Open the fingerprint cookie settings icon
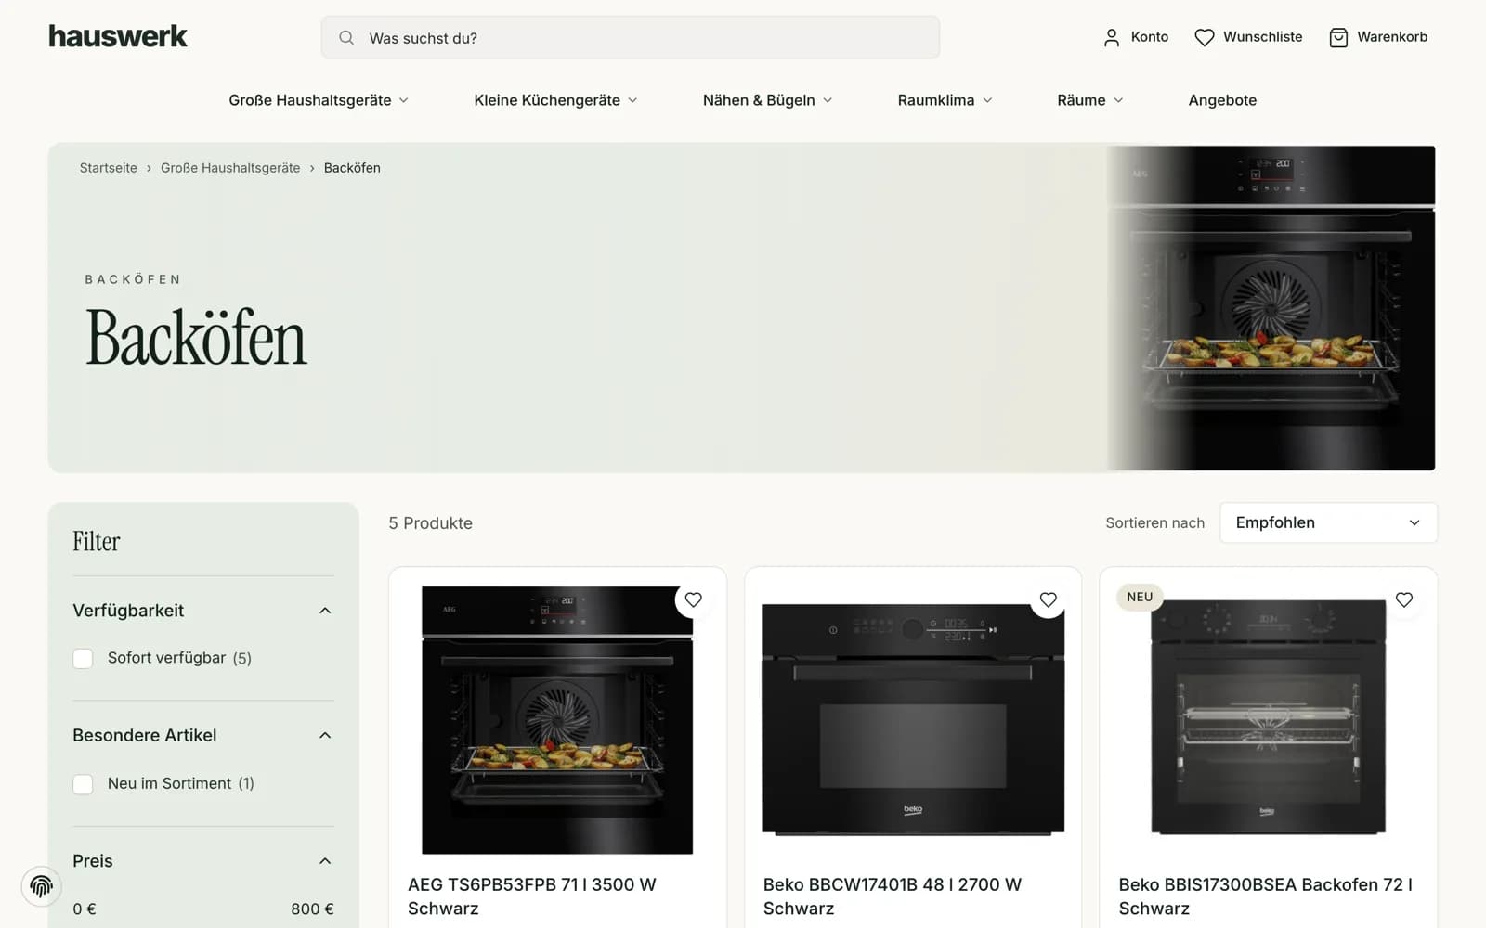The height and width of the screenshot is (928, 1486). (42, 886)
